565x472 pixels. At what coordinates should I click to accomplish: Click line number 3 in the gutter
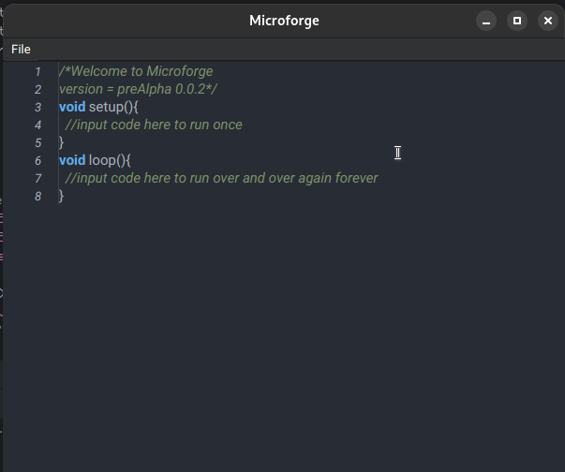(x=37, y=107)
